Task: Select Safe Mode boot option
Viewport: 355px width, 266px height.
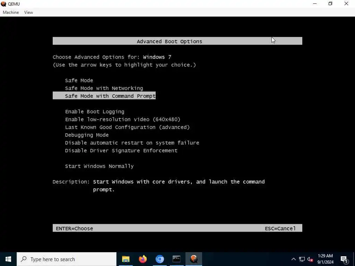Action: click(79, 80)
